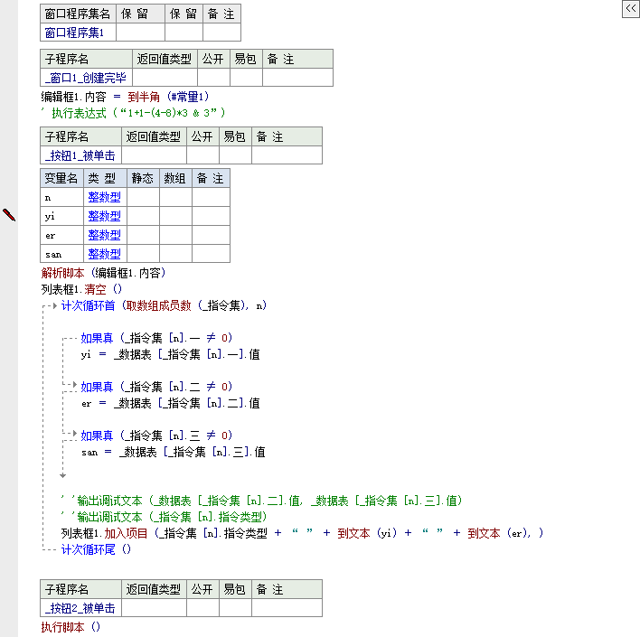Click the 备注 cell of 窗口程序集1
Screen dimensions: 640x637
click(221, 33)
